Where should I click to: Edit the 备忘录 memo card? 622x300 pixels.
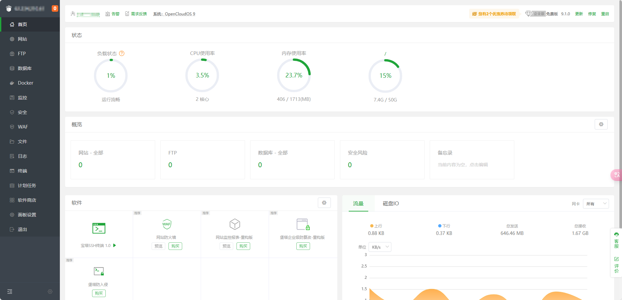[472, 160]
